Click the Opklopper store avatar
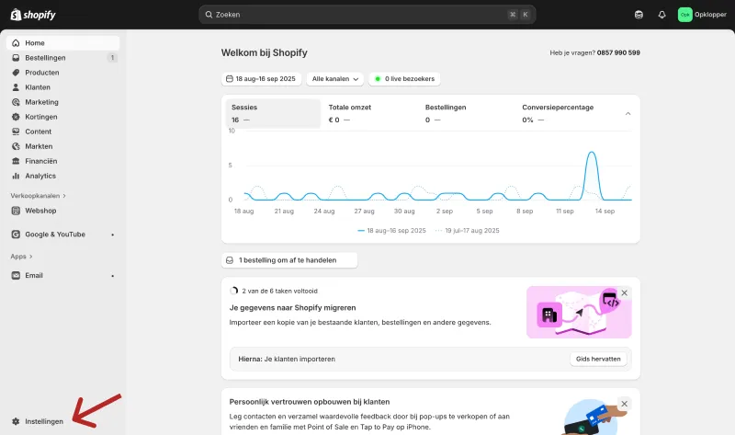This screenshot has height=435, width=735. click(x=684, y=15)
